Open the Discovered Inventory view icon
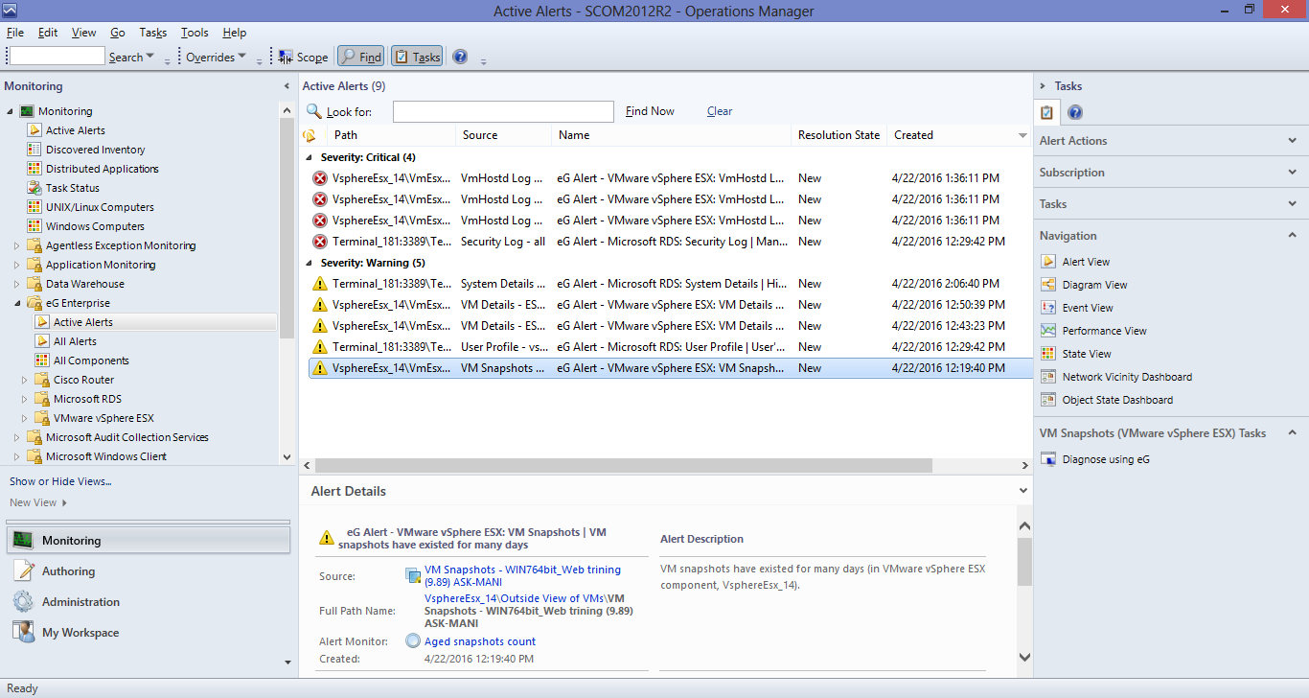Screen dimensions: 1309x698 34,150
